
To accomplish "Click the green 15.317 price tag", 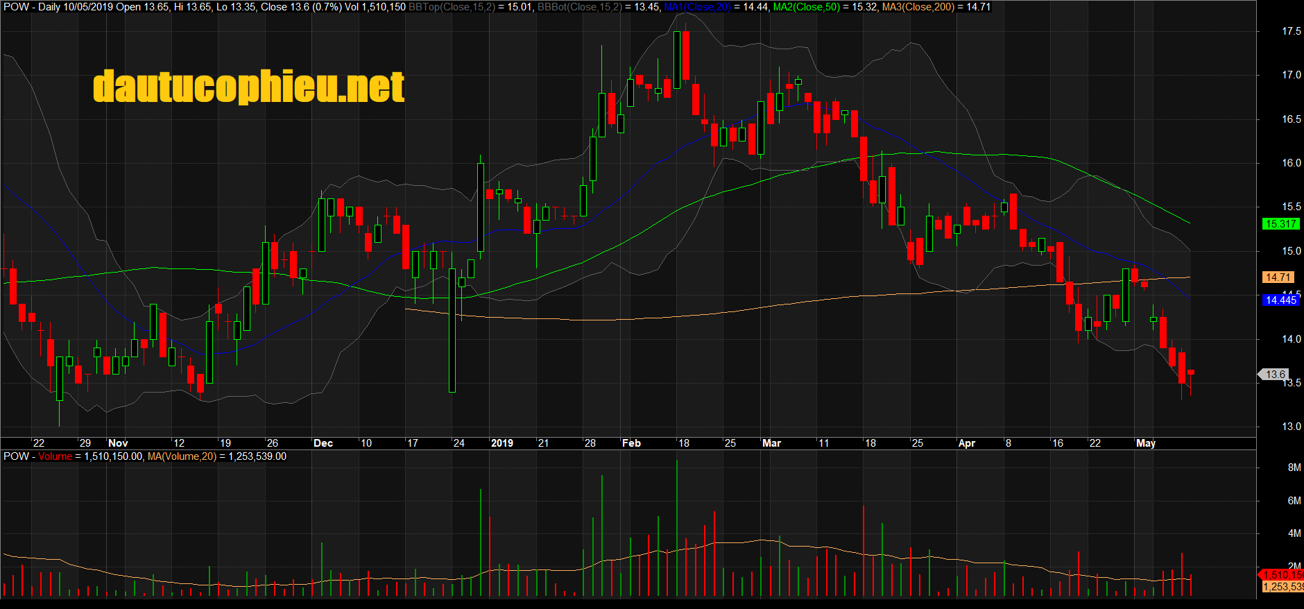I will 1280,224.
